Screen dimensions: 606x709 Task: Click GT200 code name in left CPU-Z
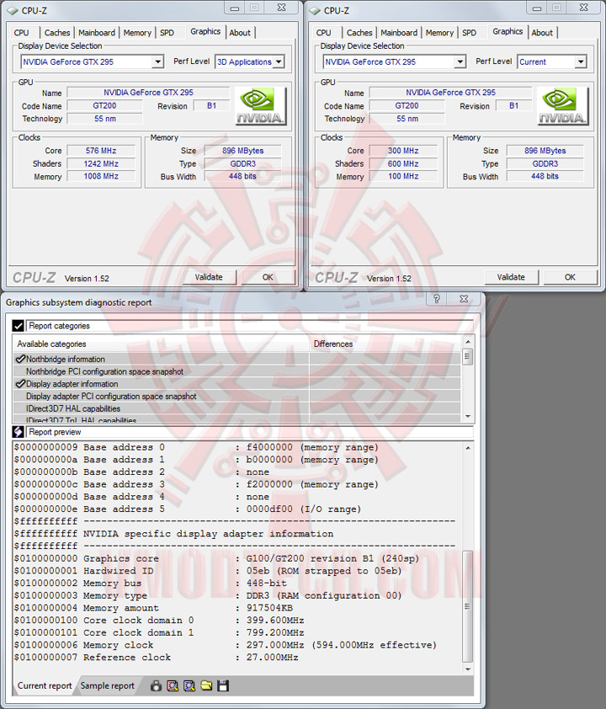click(105, 106)
